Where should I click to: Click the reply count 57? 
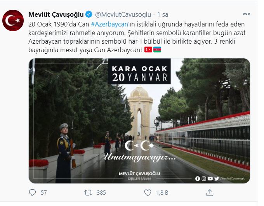point(44,193)
